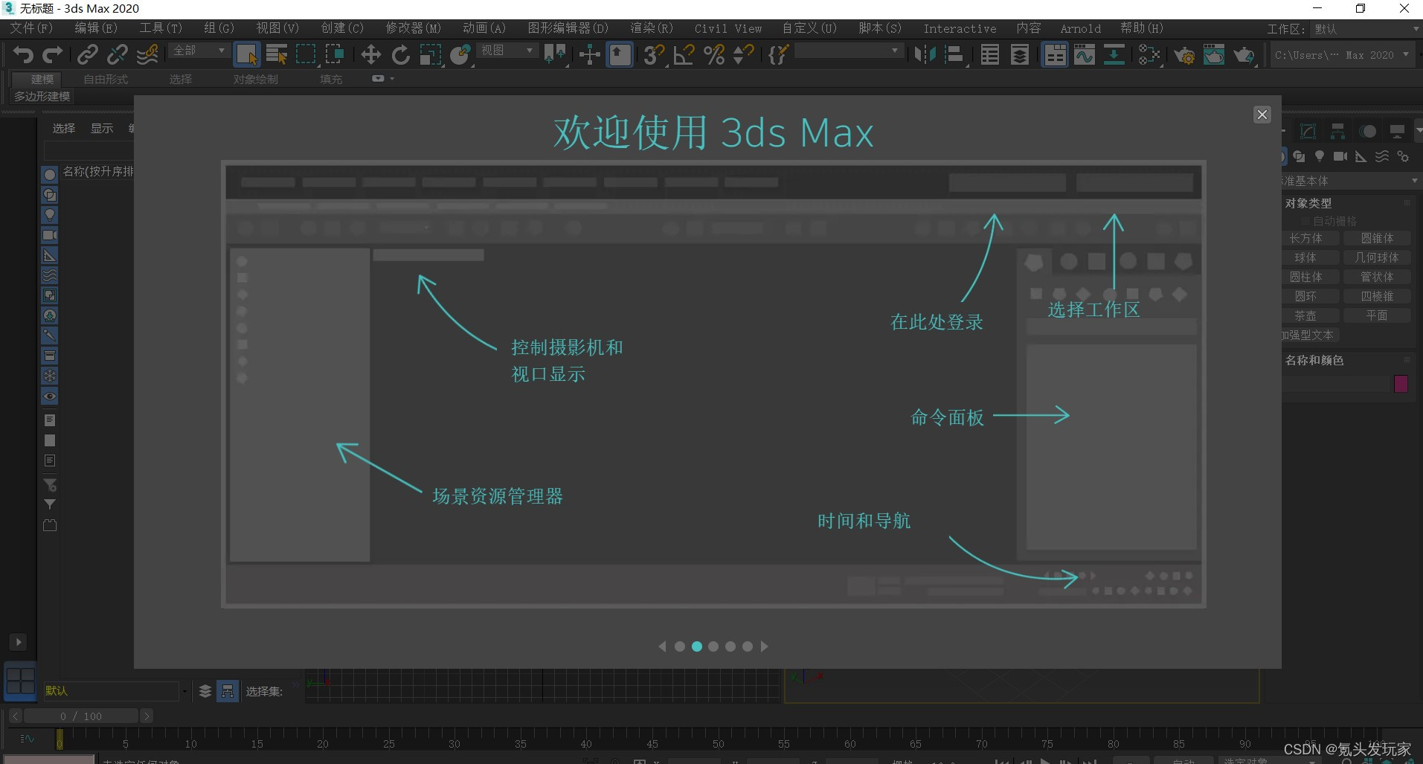Select the Scale tool
Image resolution: width=1423 pixels, height=764 pixels.
coord(430,54)
